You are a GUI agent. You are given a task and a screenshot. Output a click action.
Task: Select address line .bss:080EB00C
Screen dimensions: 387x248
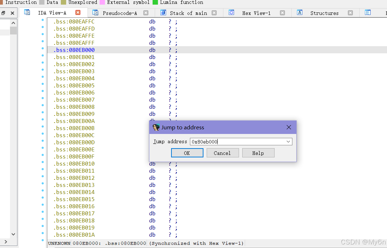74,135
